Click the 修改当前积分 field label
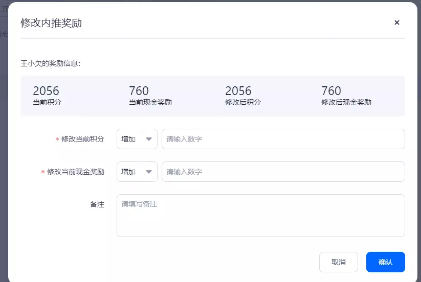 tap(83, 139)
